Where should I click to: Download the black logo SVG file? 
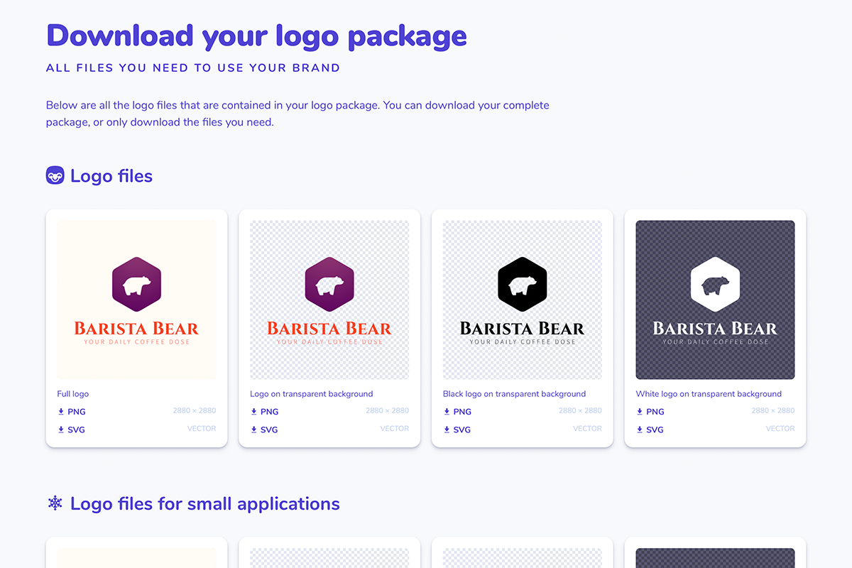click(x=457, y=429)
